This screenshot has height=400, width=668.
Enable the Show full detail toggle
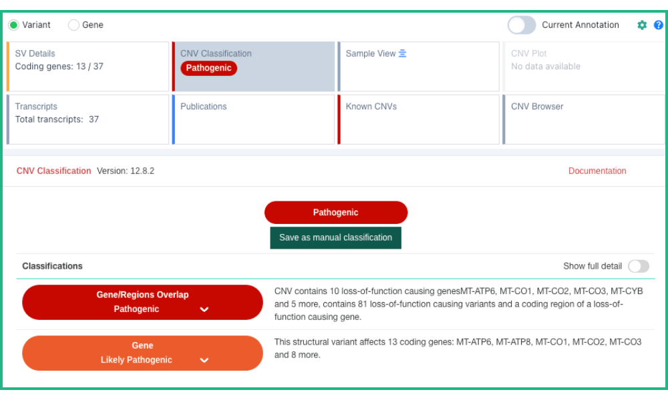coord(638,266)
